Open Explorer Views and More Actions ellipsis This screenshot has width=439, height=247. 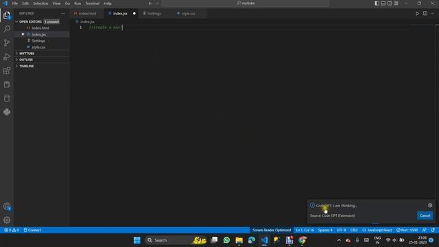63,14
